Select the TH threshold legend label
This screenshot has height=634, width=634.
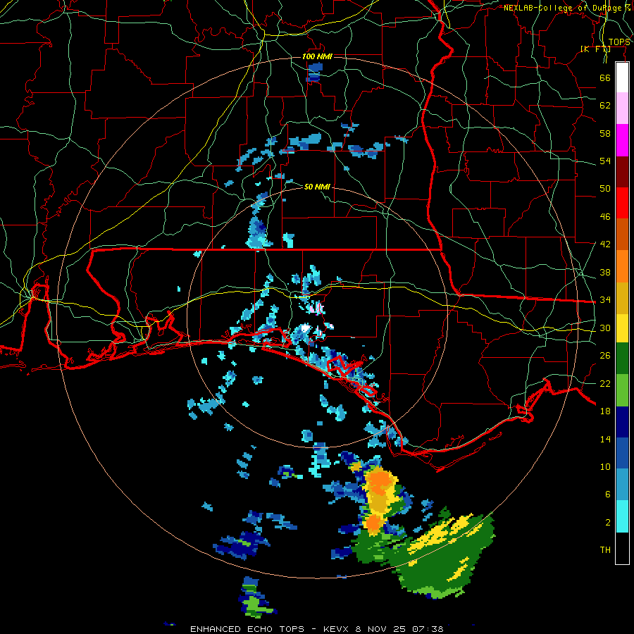tap(605, 550)
